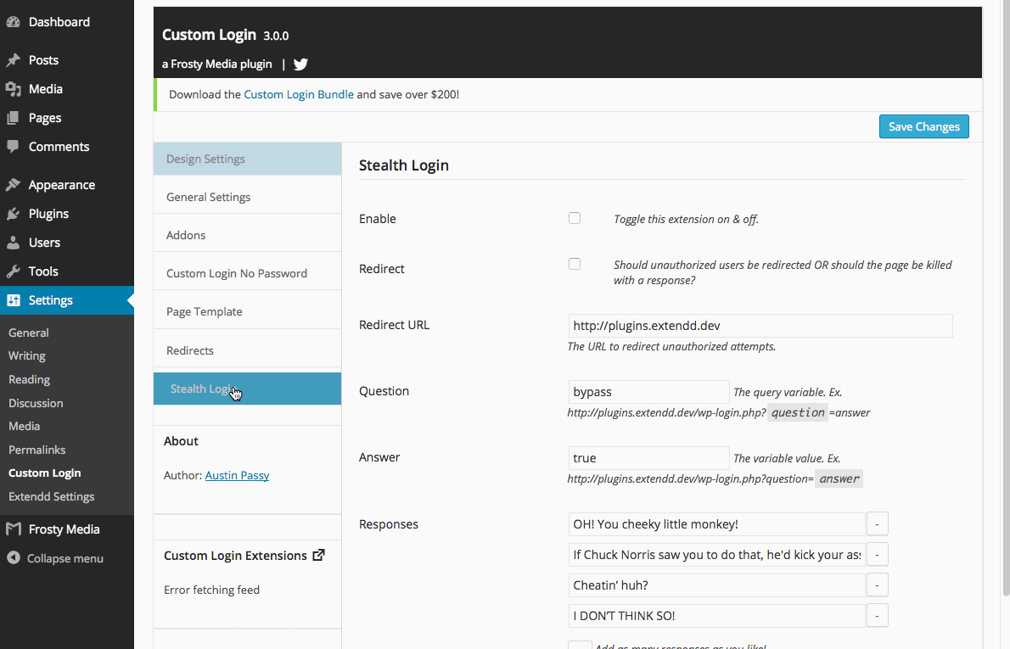Open the Twitter bird icon link
Screen dimensions: 1010x649
[x=300, y=64]
